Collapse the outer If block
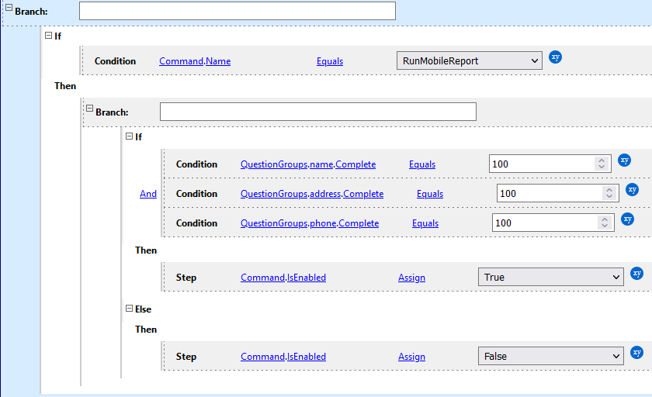Screen dimensions: 652x397 [48, 35]
